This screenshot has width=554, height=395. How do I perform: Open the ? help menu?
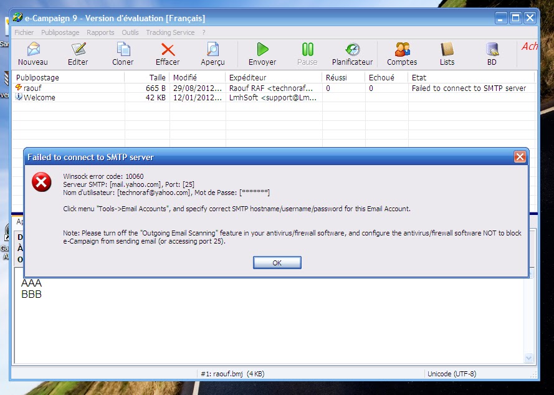click(x=204, y=32)
